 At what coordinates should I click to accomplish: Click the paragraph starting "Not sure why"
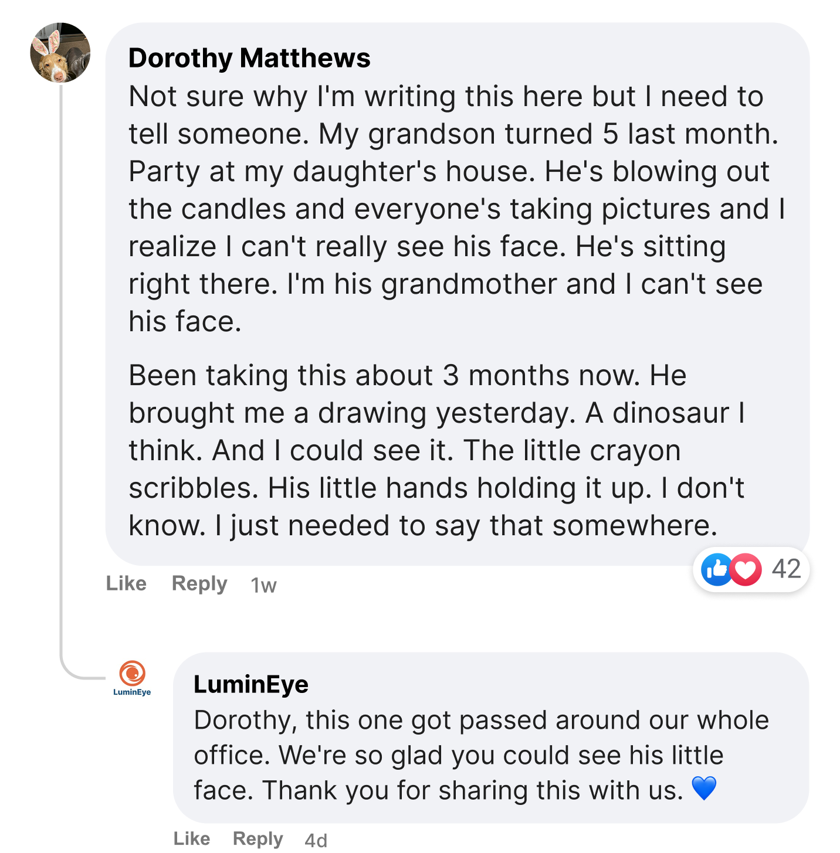[x=446, y=209]
